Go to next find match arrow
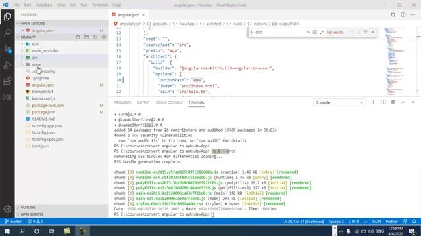This screenshot has height=236, width=421. click(359, 32)
